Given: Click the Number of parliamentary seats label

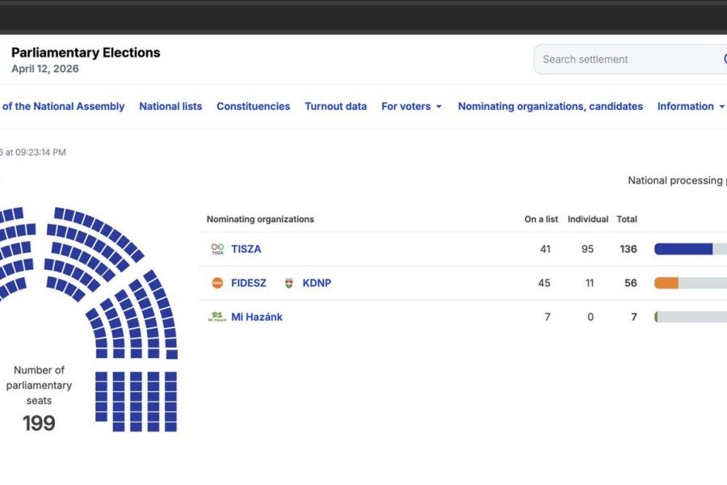Looking at the screenshot, I should click(39, 386).
